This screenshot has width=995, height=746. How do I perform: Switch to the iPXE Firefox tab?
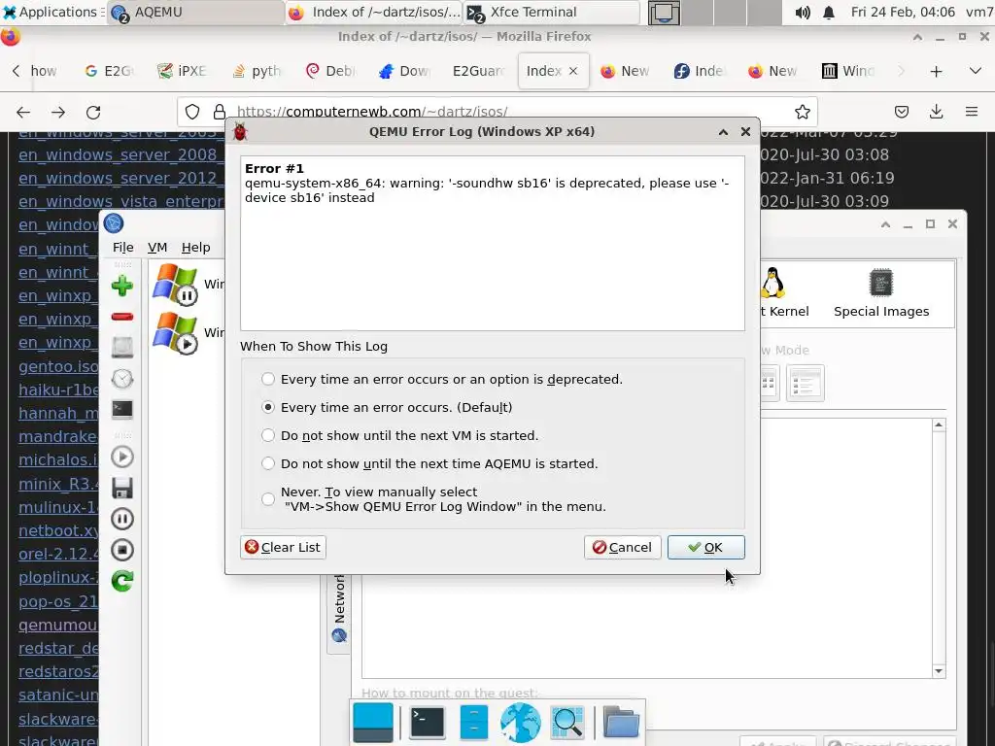coord(182,71)
